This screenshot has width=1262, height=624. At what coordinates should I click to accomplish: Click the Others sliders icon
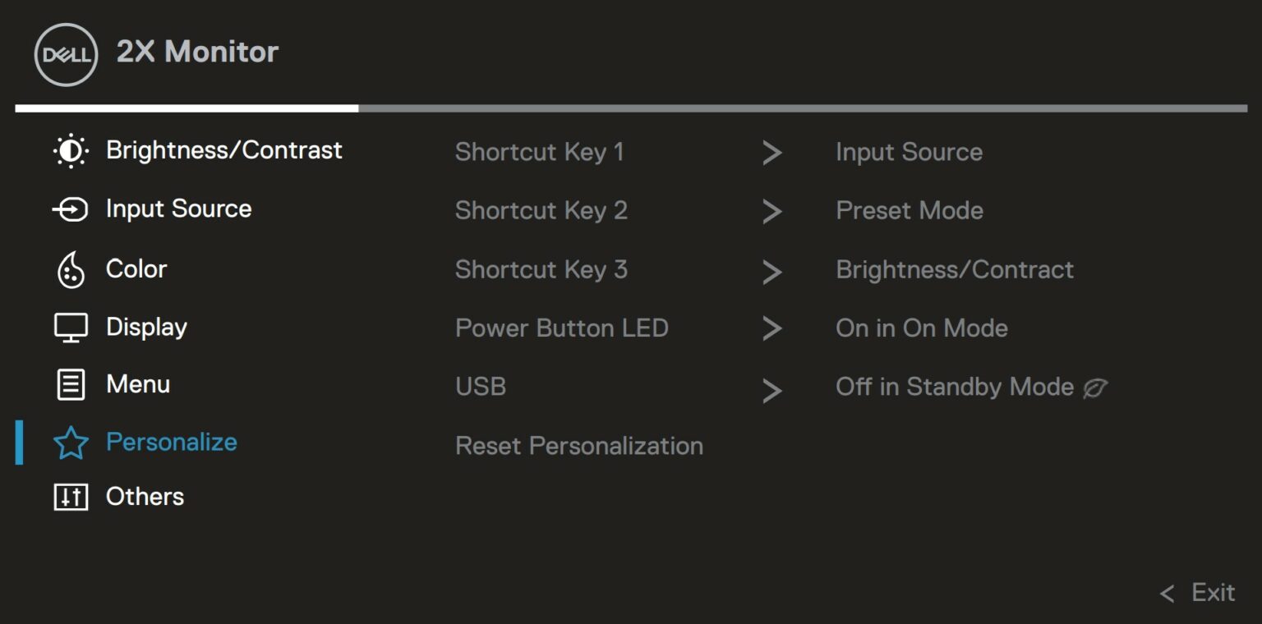71,497
